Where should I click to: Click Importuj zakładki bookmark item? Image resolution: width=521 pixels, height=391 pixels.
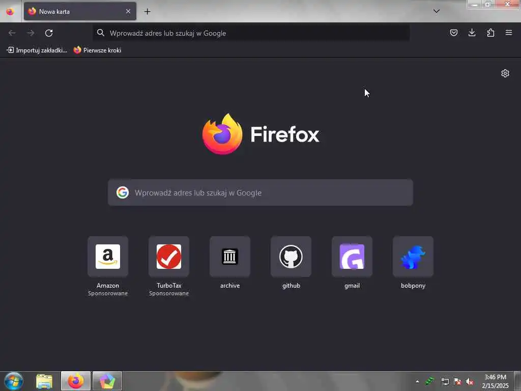click(x=37, y=50)
